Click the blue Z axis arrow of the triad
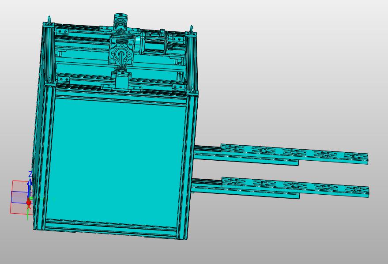388x264 pixels. point(30,189)
